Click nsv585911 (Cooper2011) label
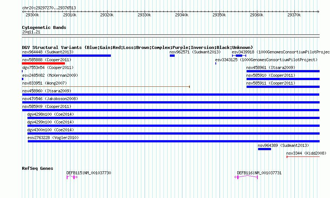Image resolution: width=330 pixels, height=198 pixels. pyautogui.click(x=271, y=83)
